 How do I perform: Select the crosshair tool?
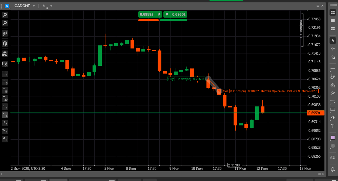[333, 49]
